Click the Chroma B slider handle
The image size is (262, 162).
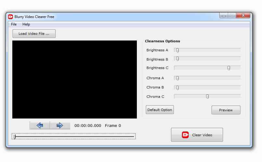(x=177, y=88)
